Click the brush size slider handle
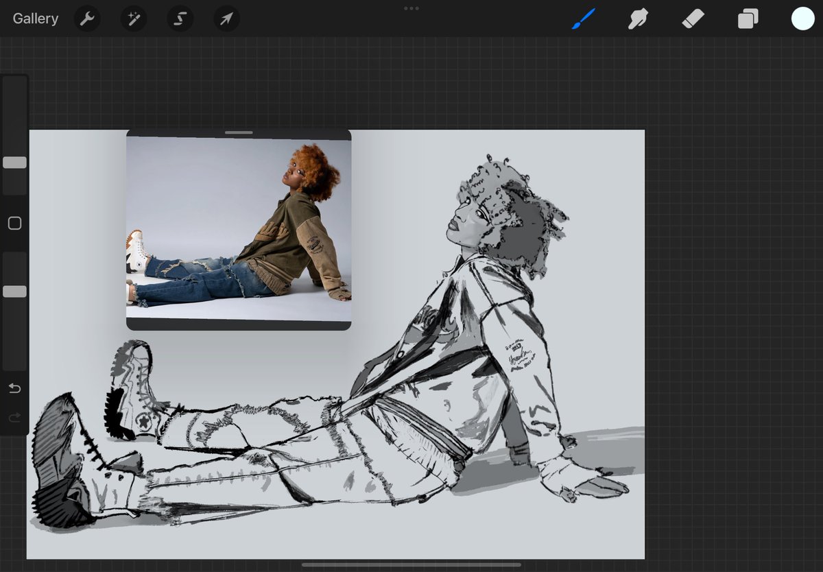Image resolution: width=823 pixels, height=572 pixels. click(14, 163)
